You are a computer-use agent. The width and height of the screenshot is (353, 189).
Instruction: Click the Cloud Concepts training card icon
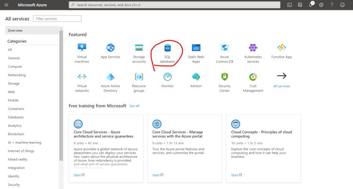[236, 124]
